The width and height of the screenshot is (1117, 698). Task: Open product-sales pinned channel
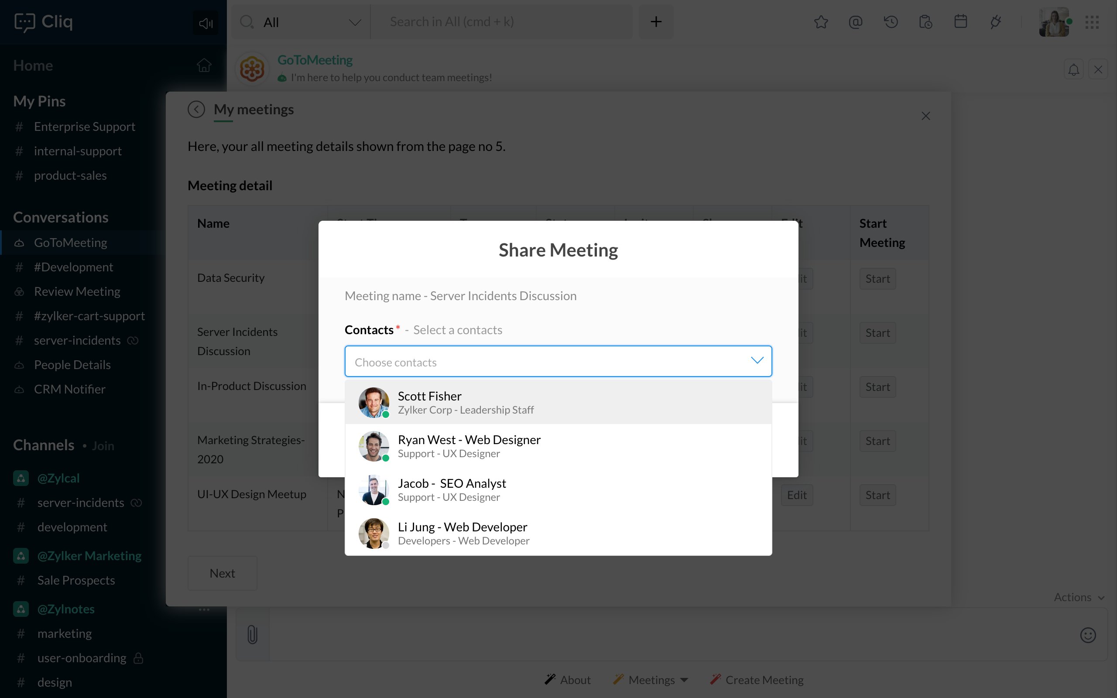pyautogui.click(x=70, y=175)
